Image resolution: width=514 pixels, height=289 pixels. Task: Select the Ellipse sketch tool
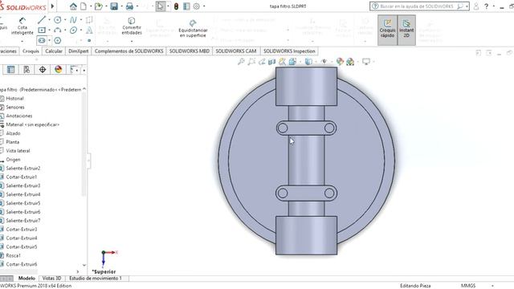tap(73, 31)
